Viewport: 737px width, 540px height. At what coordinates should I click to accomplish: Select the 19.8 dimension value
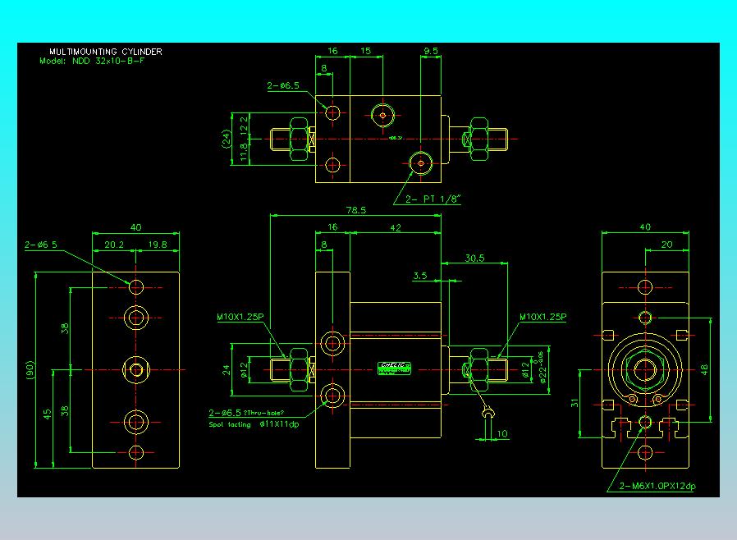coord(158,245)
